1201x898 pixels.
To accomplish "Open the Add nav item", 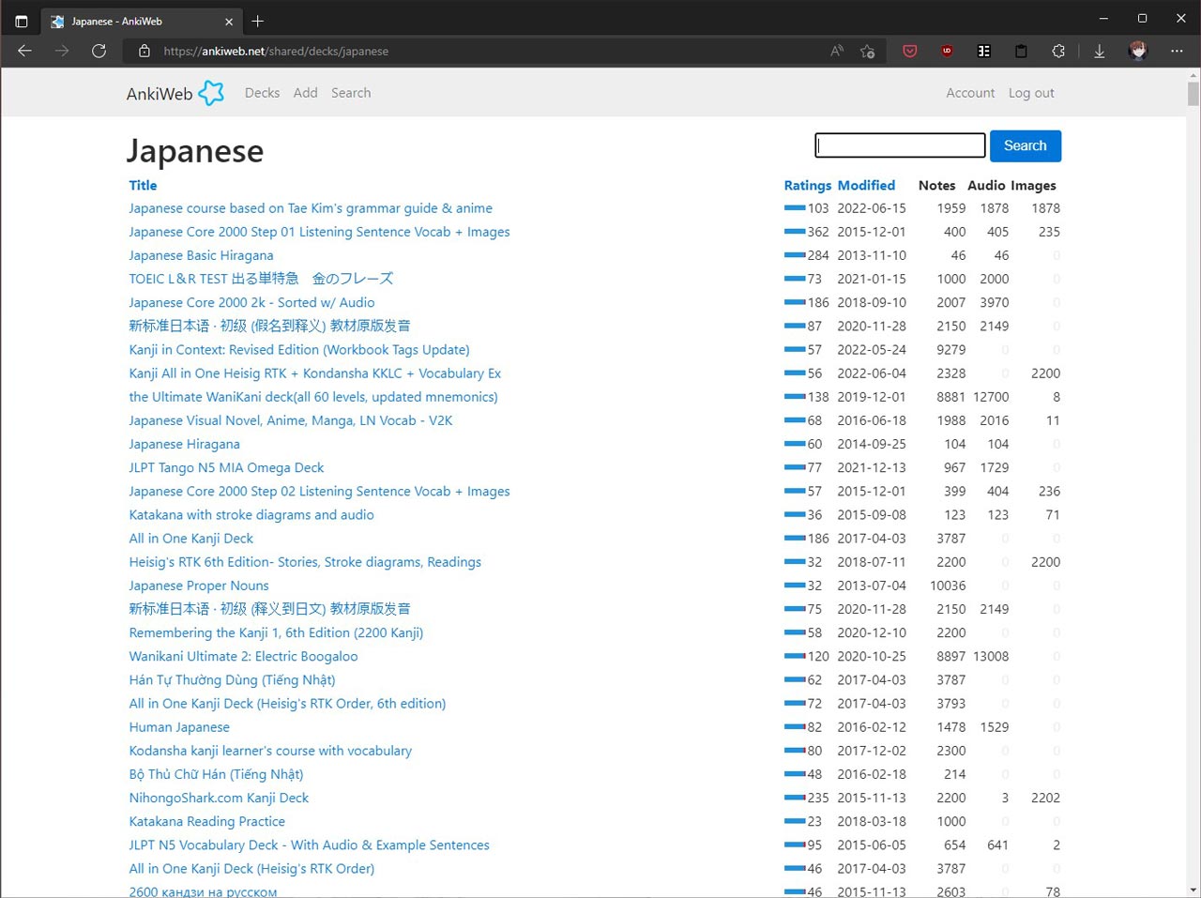I will pyautogui.click(x=305, y=93).
